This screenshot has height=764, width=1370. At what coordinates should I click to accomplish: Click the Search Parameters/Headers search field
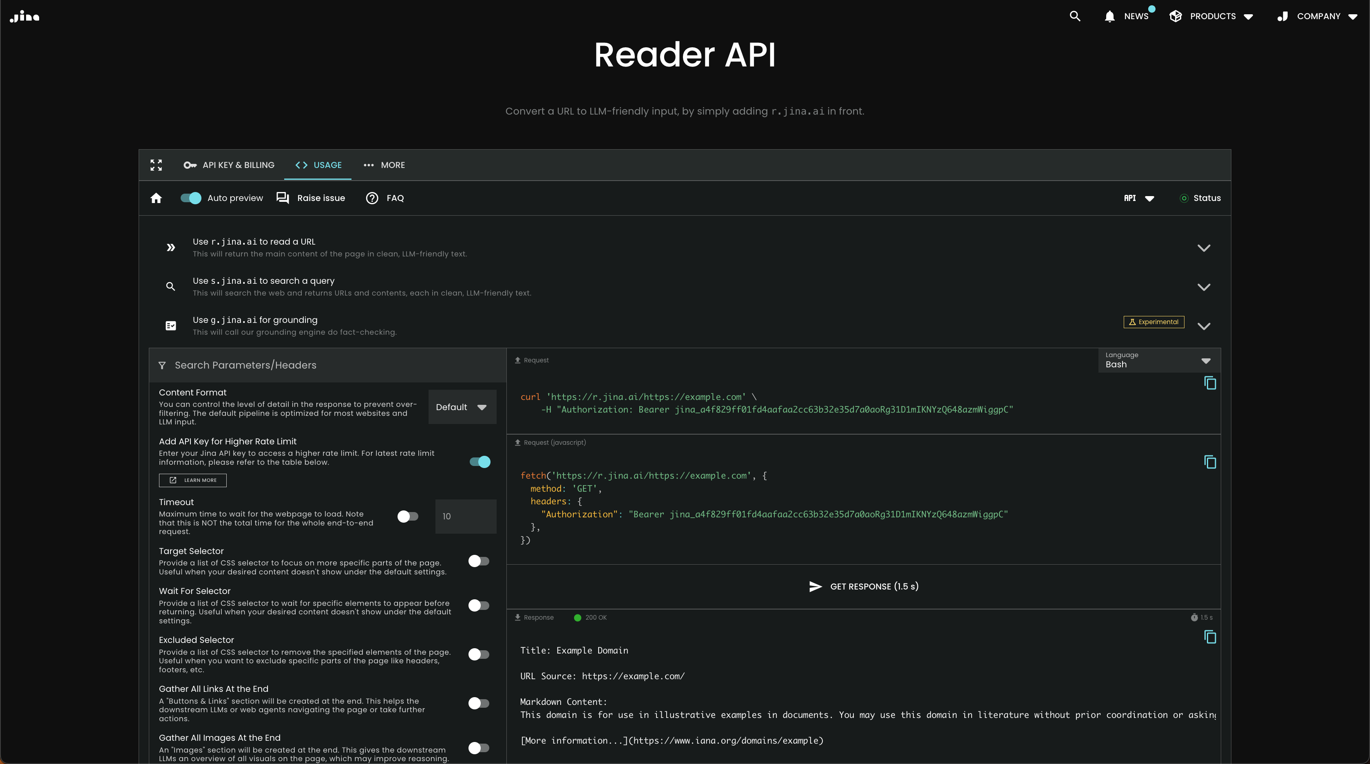[x=327, y=365]
